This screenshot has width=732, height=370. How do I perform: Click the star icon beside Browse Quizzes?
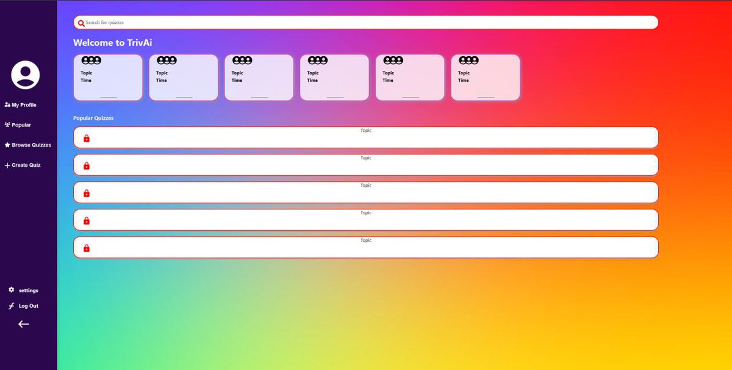tap(7, 145)
